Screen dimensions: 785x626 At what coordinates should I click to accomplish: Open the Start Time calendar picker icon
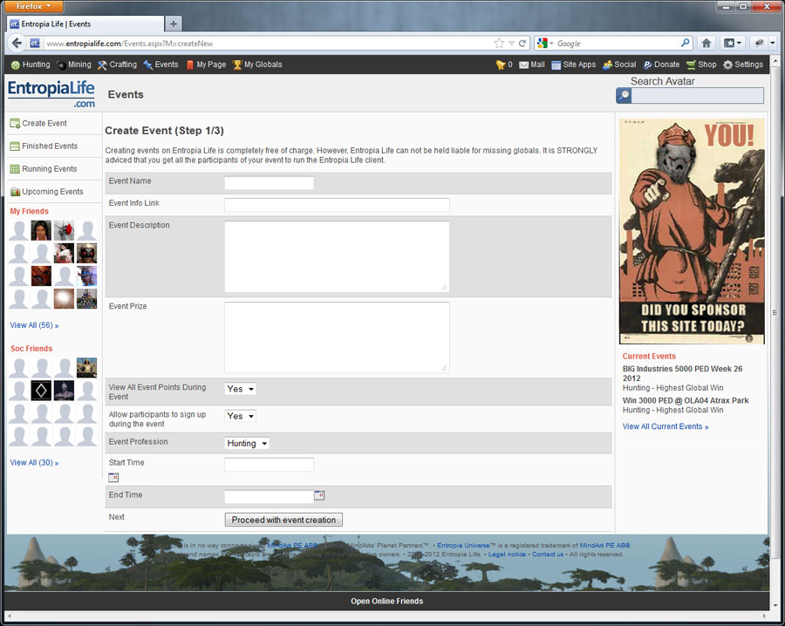tap(113, 478)
